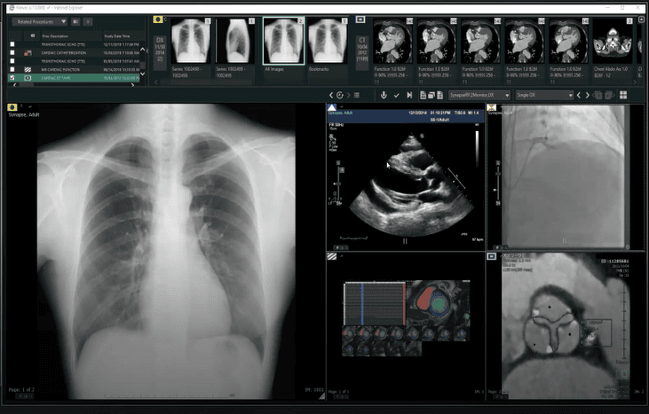The image size is (649, 414).
Task: Click the first icon button beside Related Procedures
Action: (x=75, y=22)
